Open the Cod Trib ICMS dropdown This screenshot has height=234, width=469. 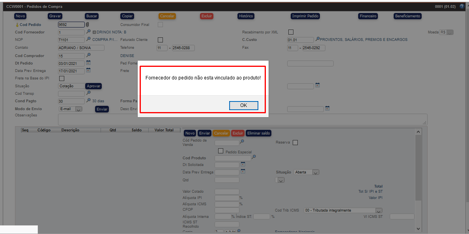(378, 210)
